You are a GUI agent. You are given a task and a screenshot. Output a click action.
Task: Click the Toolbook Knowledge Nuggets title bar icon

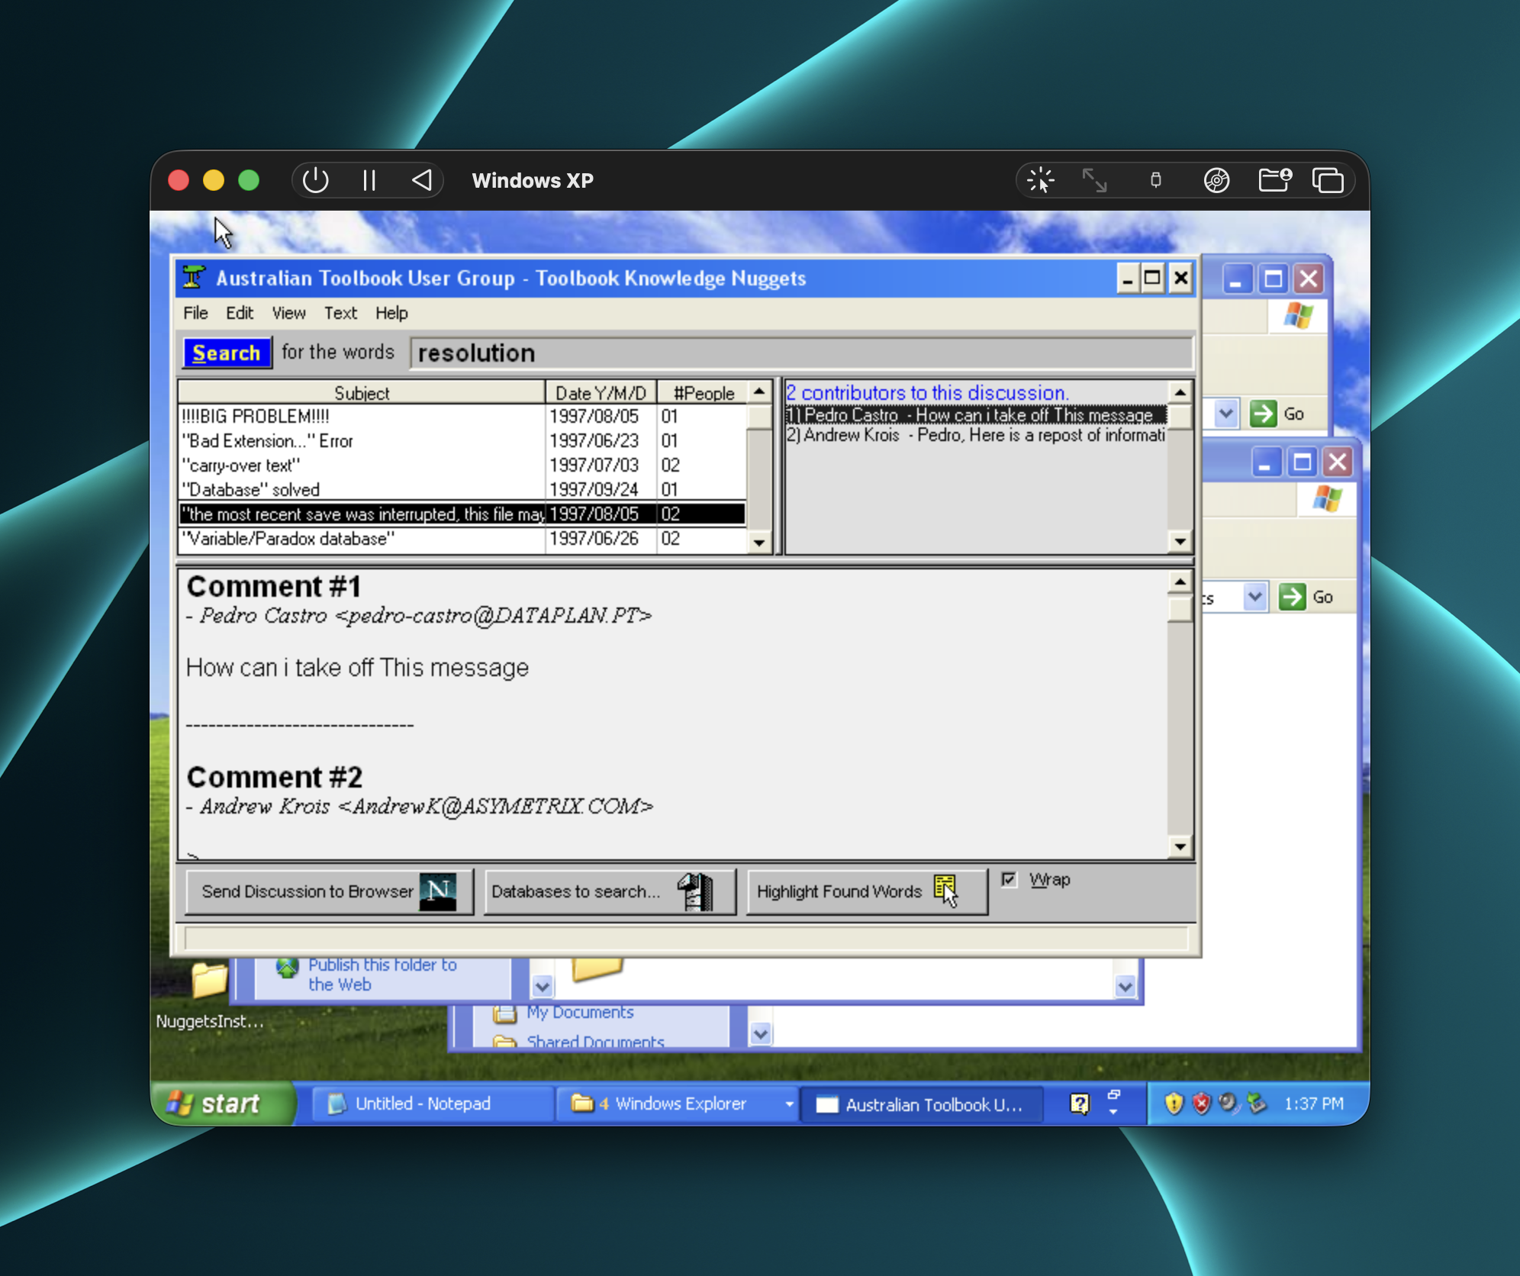coord(194,278)
